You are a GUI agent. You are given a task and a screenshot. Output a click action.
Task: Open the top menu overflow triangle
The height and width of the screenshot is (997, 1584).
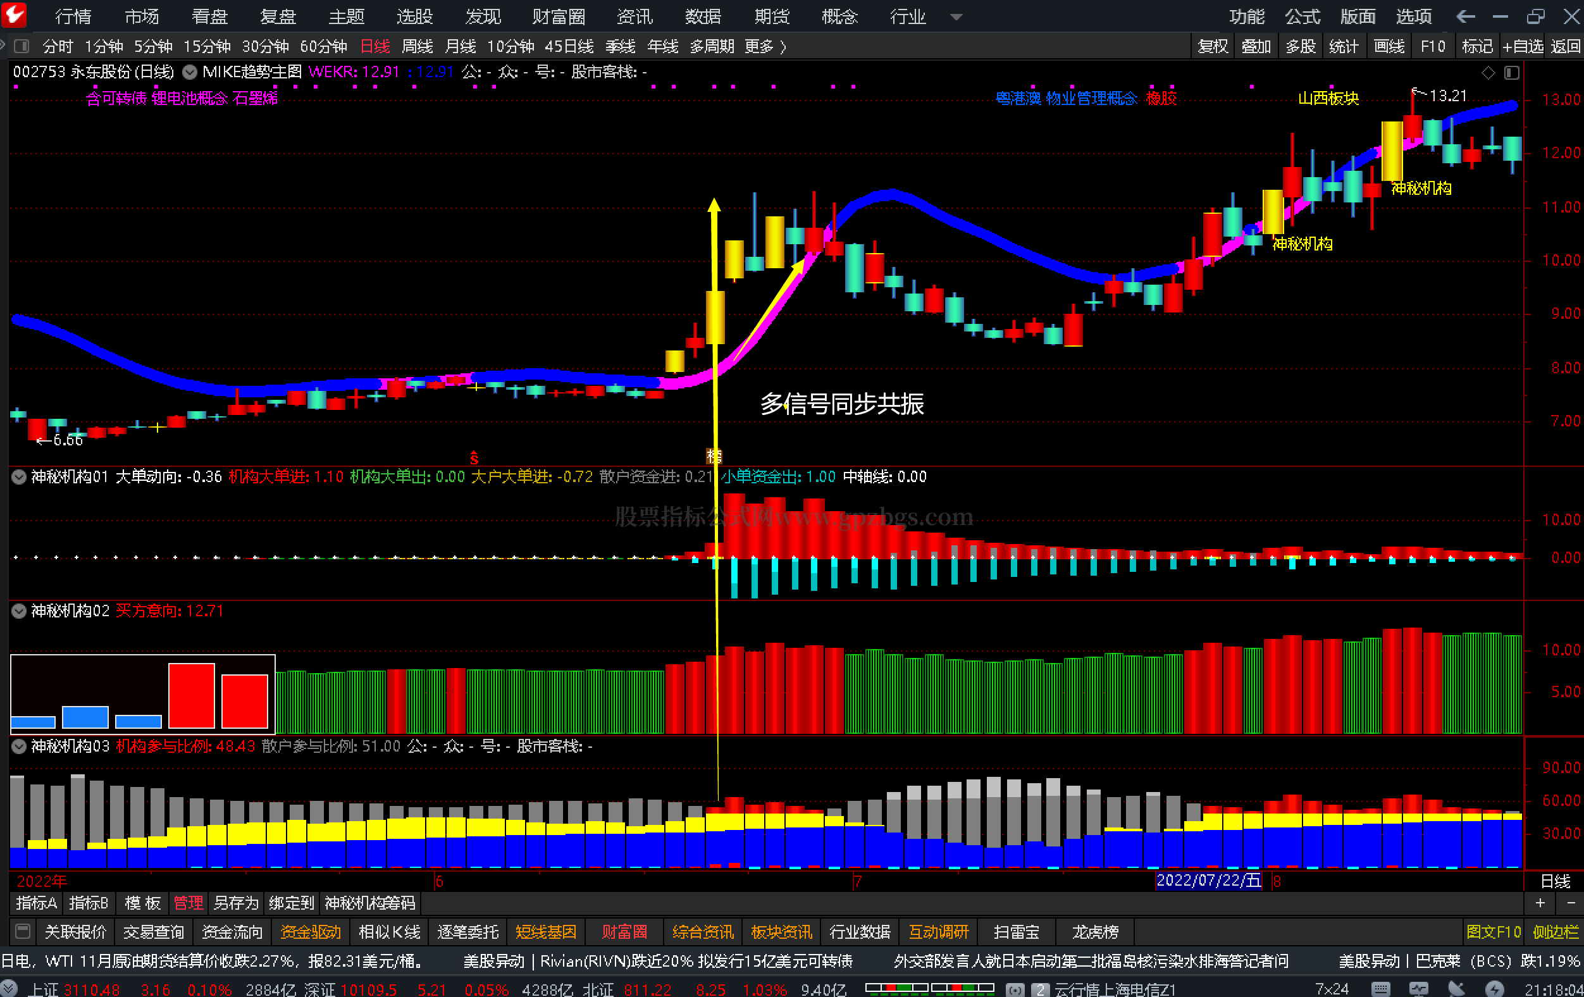point(956,17)
